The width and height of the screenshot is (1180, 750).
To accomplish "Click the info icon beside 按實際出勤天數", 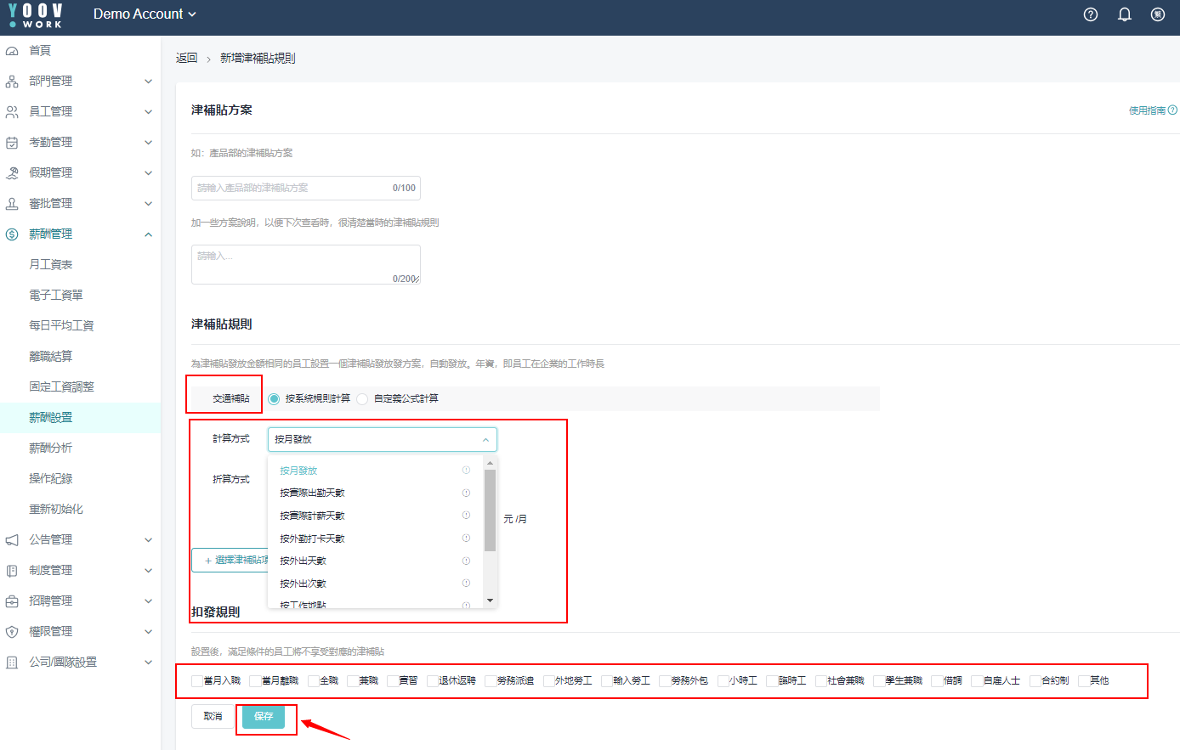I will click(x=466, y=493).
